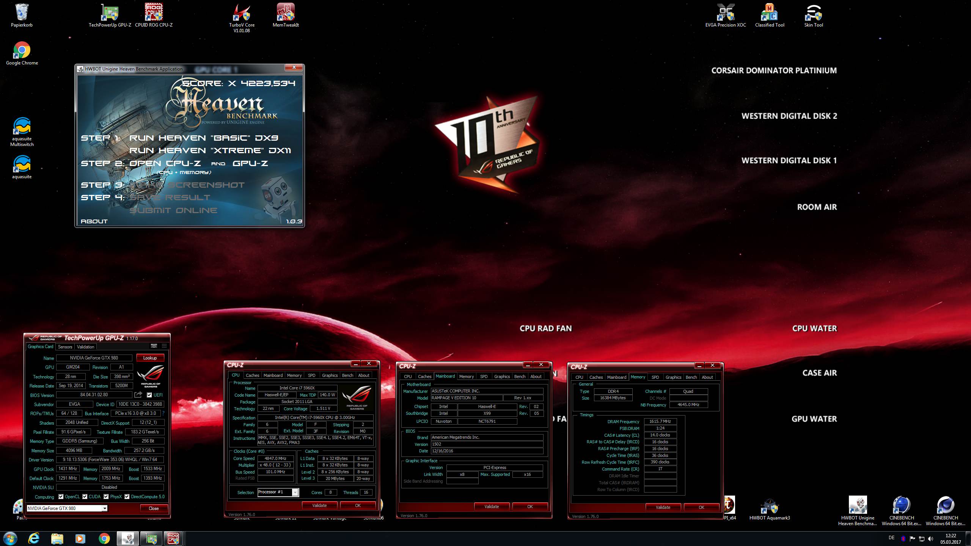Open Classified Tool desktop shortcut
Image resolution: width=971 pixels, height=546 pixels.
pyautogui.click(x=770, y=15)
